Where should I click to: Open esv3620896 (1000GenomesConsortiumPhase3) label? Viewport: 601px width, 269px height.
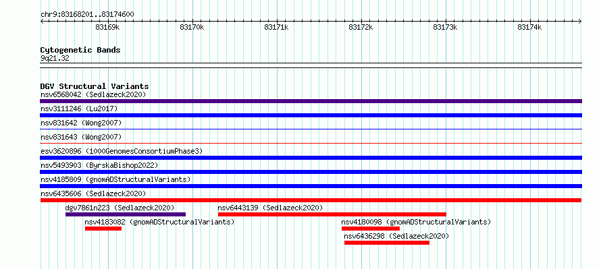tap(122, 151)
